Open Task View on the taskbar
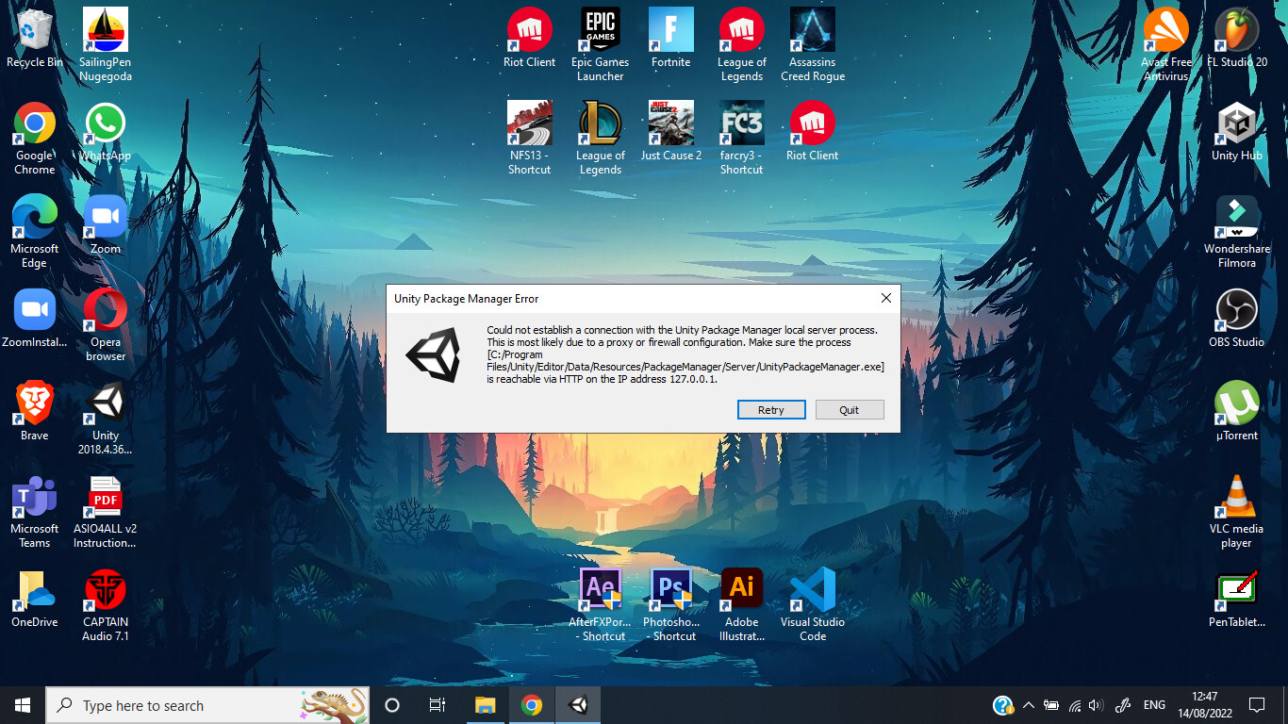 (437, 704)
